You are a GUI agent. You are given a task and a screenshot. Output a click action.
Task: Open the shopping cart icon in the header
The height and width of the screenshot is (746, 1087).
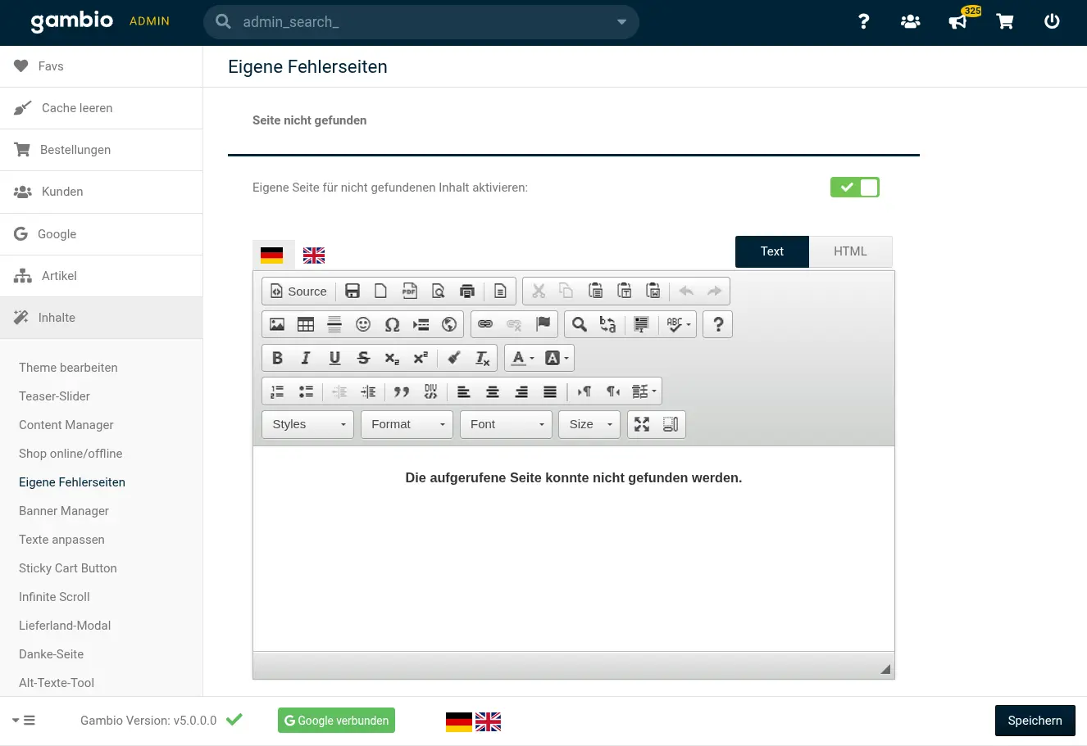[1005, 22]
